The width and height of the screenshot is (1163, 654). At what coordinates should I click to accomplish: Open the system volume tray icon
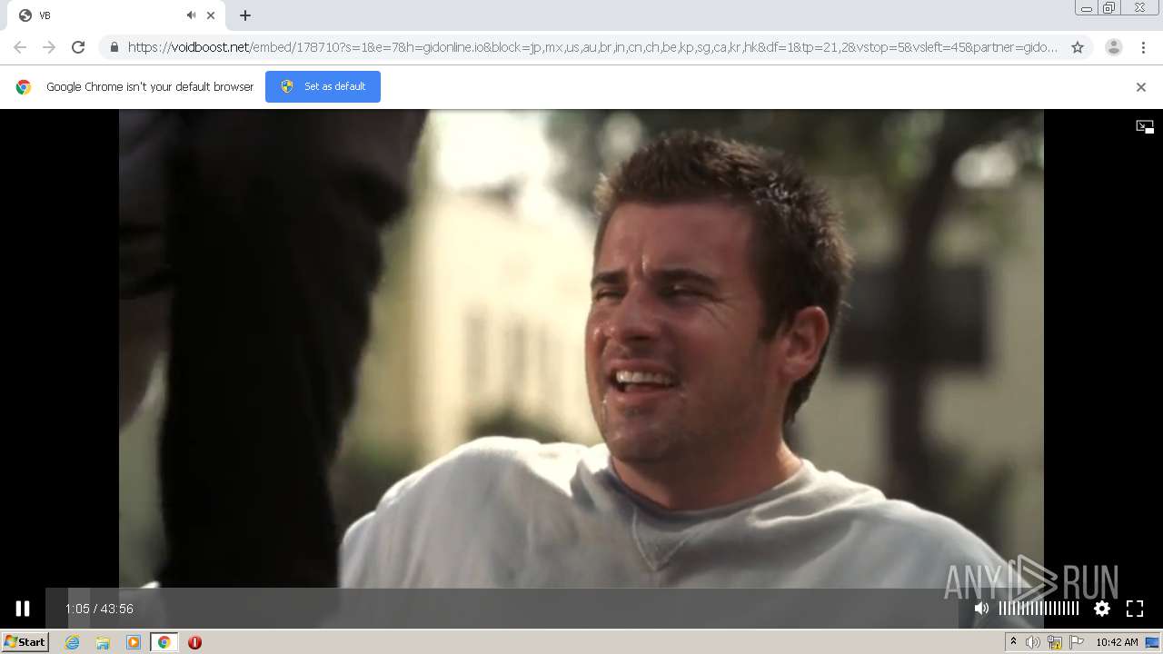(1033, 642)
